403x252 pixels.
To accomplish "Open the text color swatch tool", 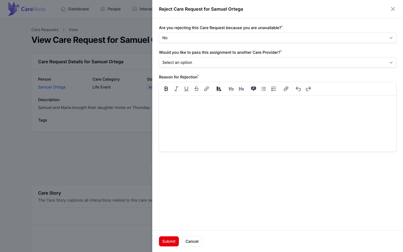I will point(219,89).
